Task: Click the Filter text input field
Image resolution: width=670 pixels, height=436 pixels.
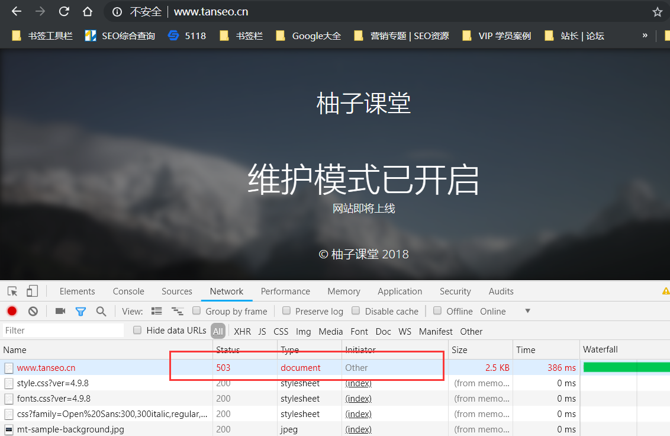Action: coord(63,331)
